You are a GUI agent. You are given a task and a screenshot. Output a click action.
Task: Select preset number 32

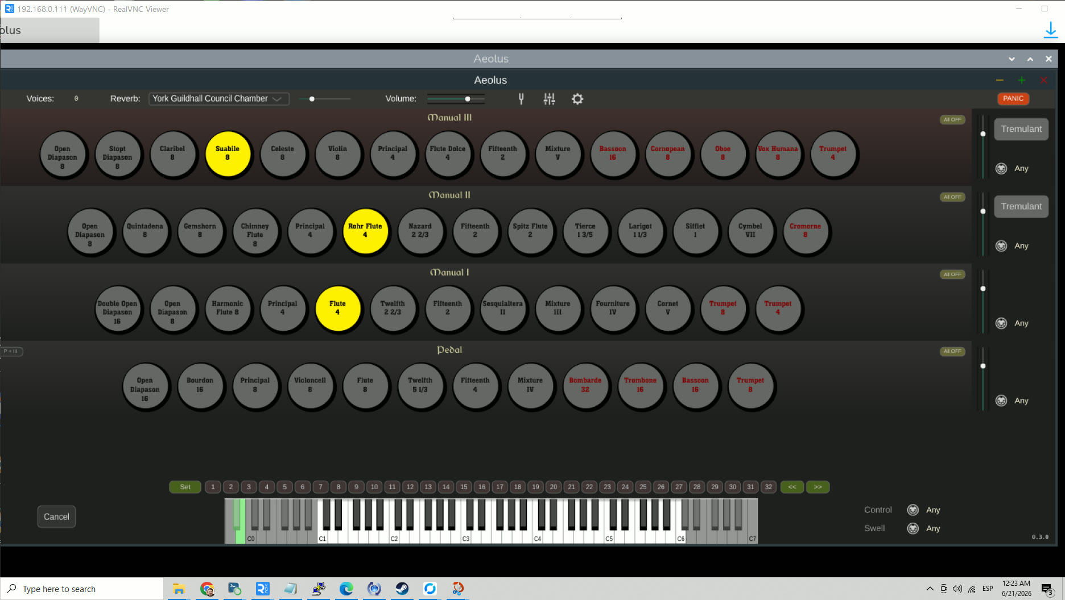click(769, 487)
